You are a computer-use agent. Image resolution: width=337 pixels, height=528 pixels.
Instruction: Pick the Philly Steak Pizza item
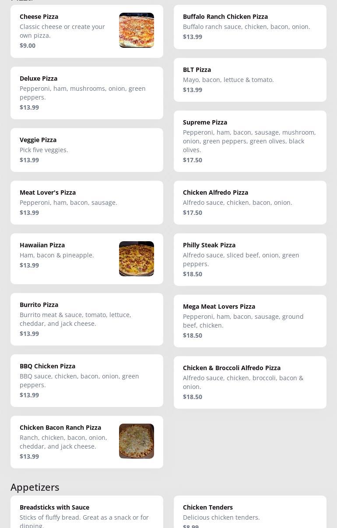pyautogui.click(x=250, y=260)
